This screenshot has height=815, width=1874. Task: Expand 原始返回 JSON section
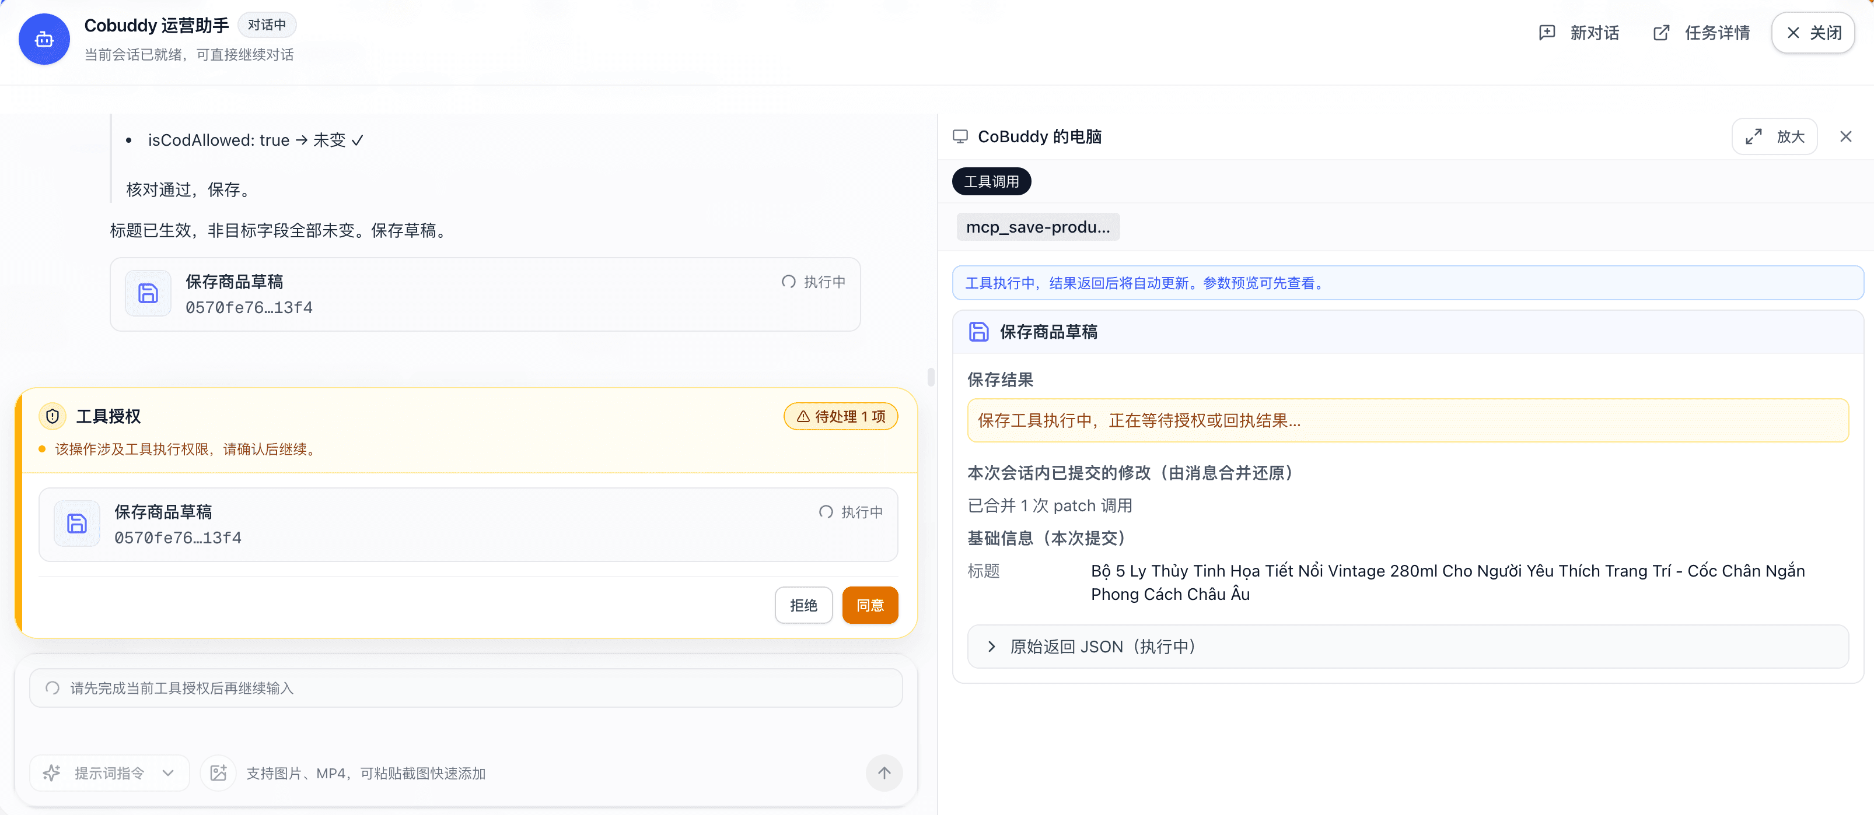(x=1408, y=647)
